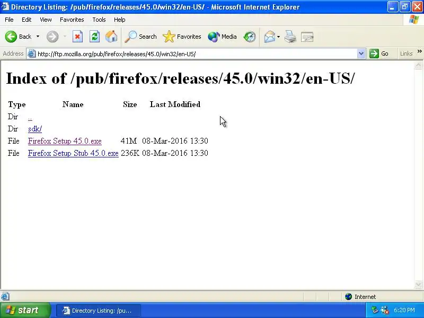Image resolution: width=424 pixels, height=318 pixels.
Task: Stop page loading with red X icon
Action: [77, 37]
